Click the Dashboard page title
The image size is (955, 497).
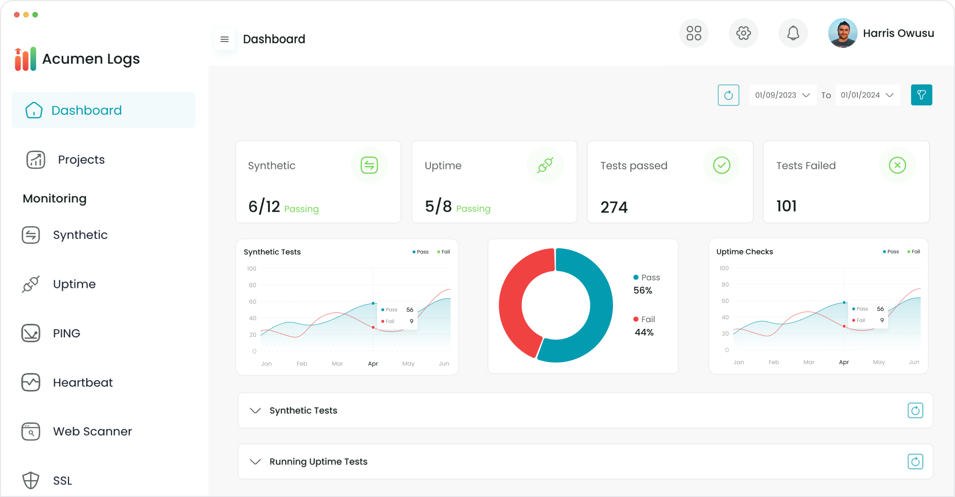(274, 39)
